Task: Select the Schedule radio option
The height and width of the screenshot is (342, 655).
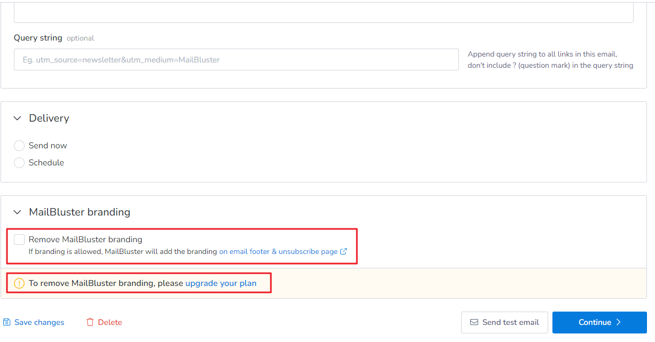Action: [x=19, y=163]
